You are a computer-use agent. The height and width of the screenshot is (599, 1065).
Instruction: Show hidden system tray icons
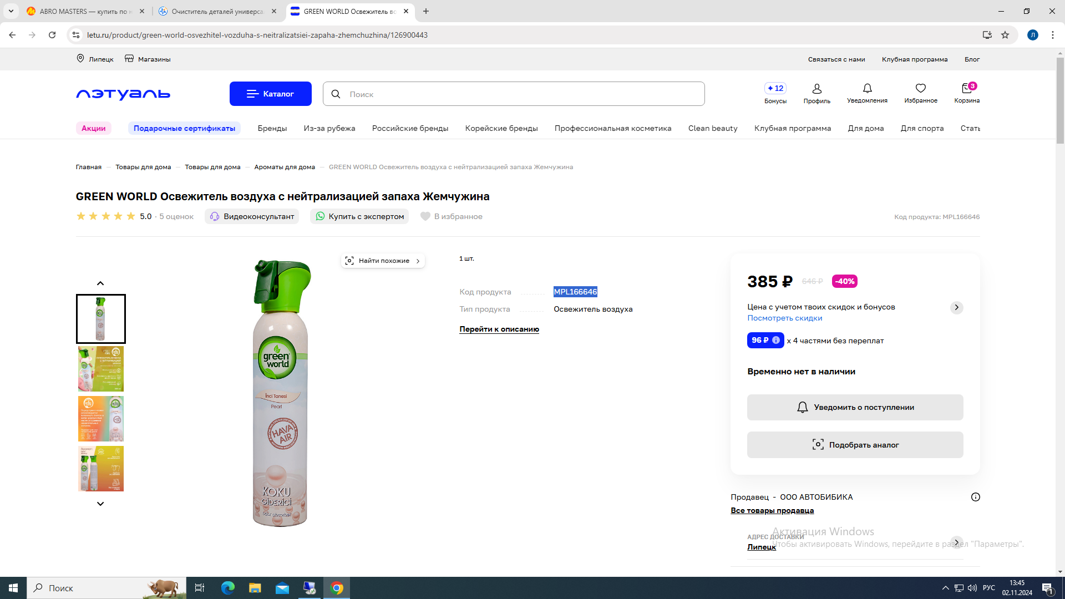point(945,588)
